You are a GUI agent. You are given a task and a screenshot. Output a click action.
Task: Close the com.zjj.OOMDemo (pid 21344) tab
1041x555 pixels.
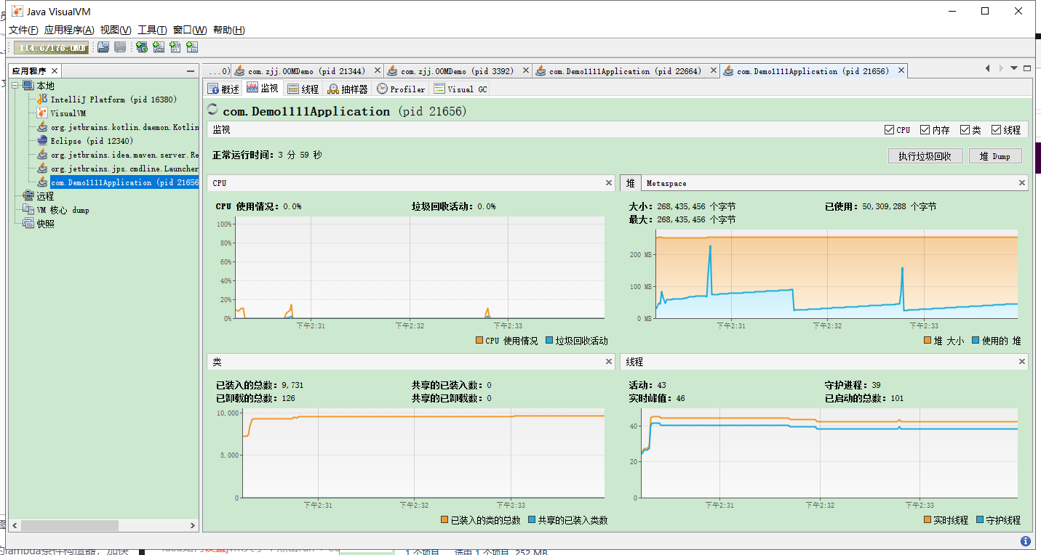click(x=377, y=70)
